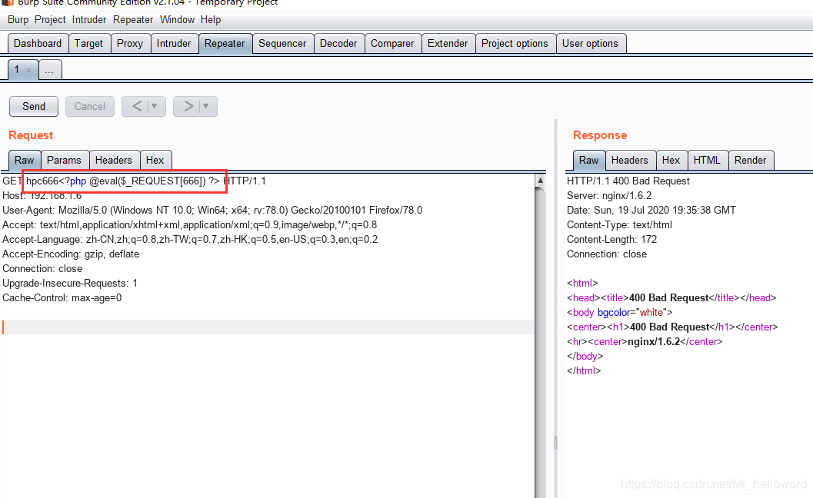
Task: Switch to the Target tab
Action: (88, 44)
